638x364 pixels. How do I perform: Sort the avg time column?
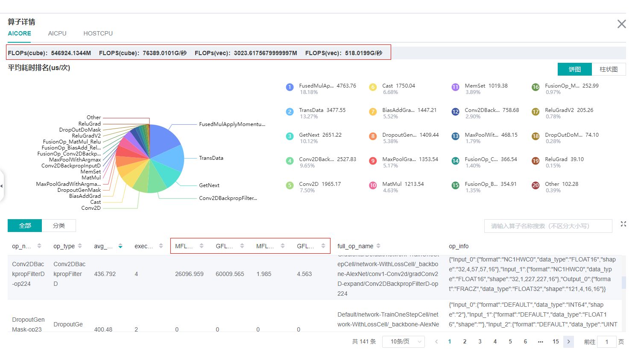pos(120,246)
